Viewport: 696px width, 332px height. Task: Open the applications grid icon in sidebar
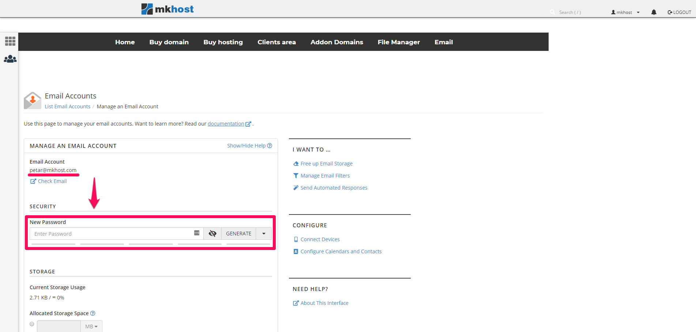[10, 41]
